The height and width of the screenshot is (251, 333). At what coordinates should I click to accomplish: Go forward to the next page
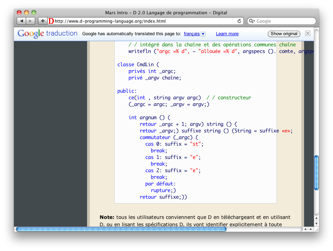pos(30,21)
